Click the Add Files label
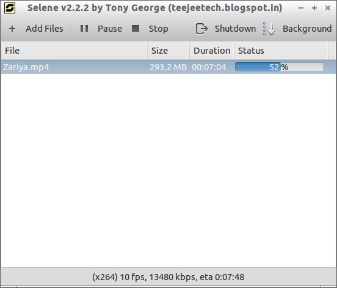This screenshot has width=337, height=288. click(x=45, y=29)
